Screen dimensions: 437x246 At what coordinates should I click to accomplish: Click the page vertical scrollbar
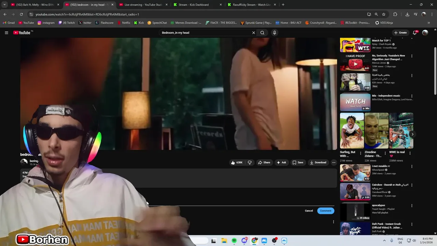click(x=435, y=71)
